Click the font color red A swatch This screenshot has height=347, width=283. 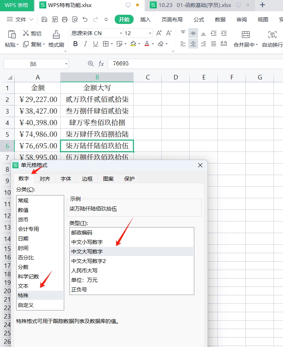147,44
